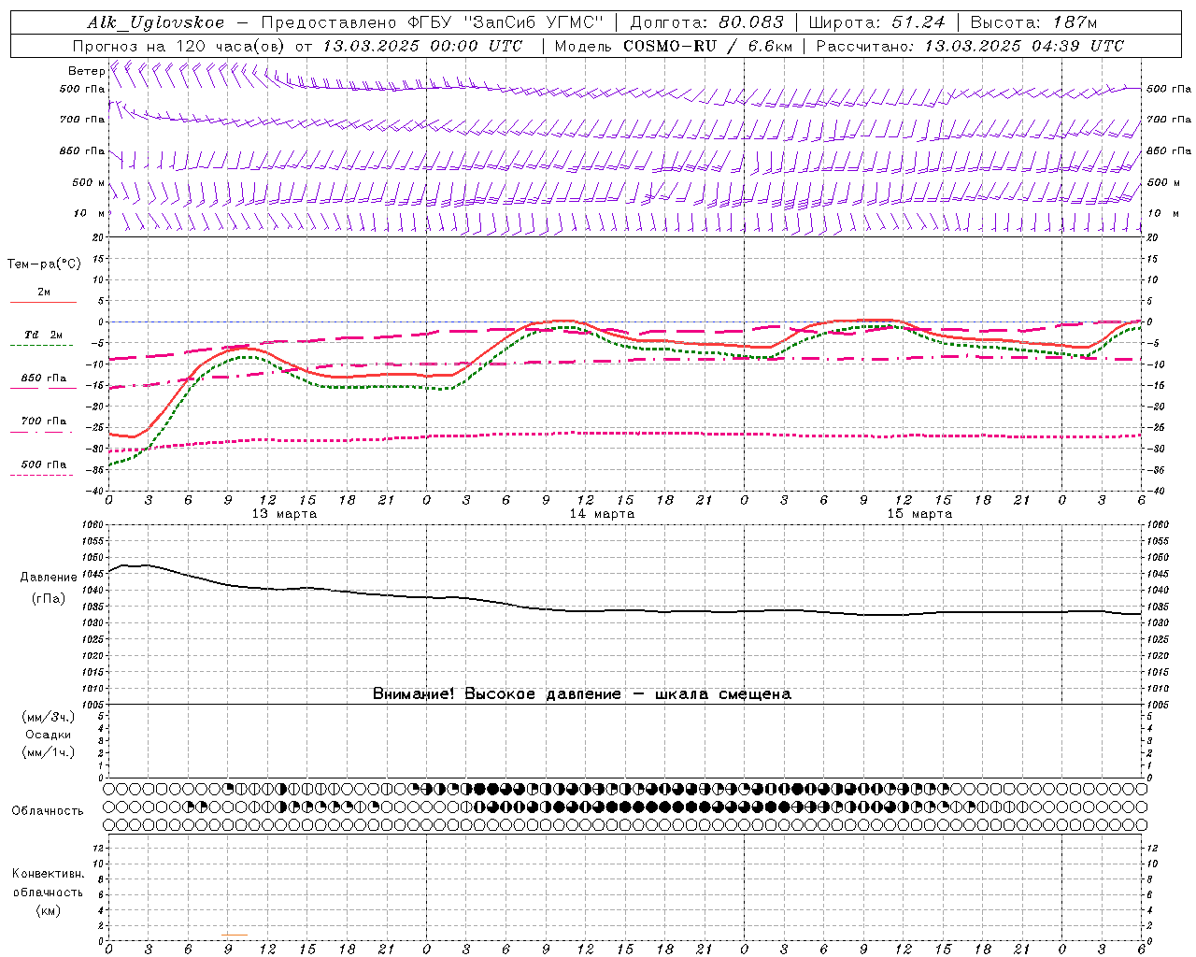Click the 10 м wind level label on left
Image resolution: width=1196 pixels, height=957 pixels.
[x=90, y=213]
